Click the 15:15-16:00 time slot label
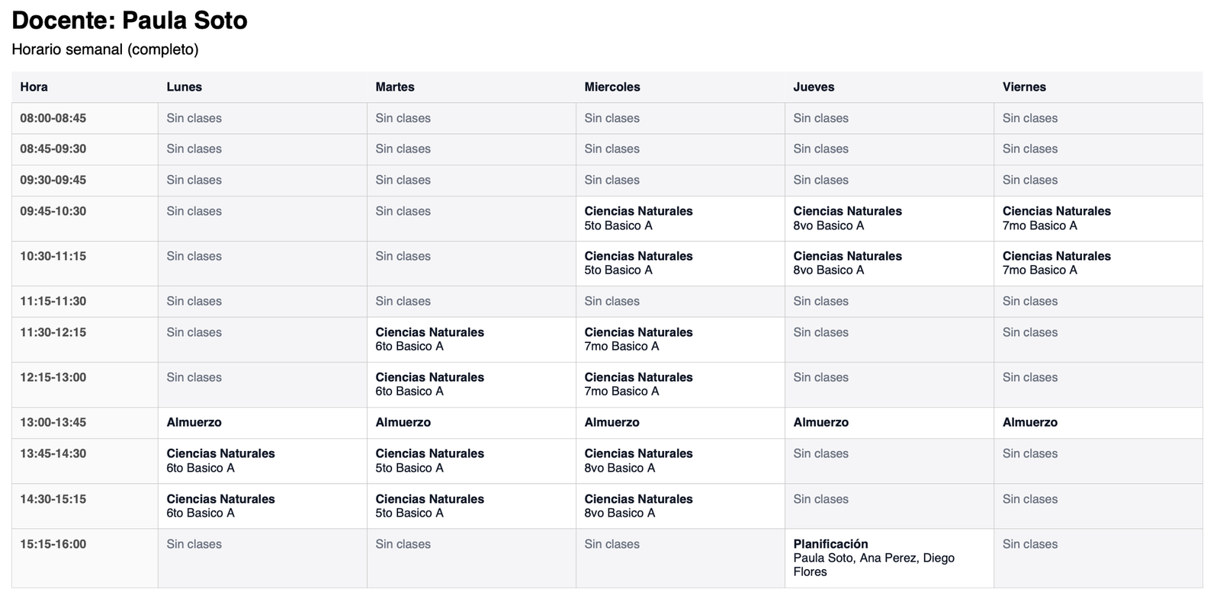The width and height of the screenshot is (1220, 608). (x=53, y=544)
